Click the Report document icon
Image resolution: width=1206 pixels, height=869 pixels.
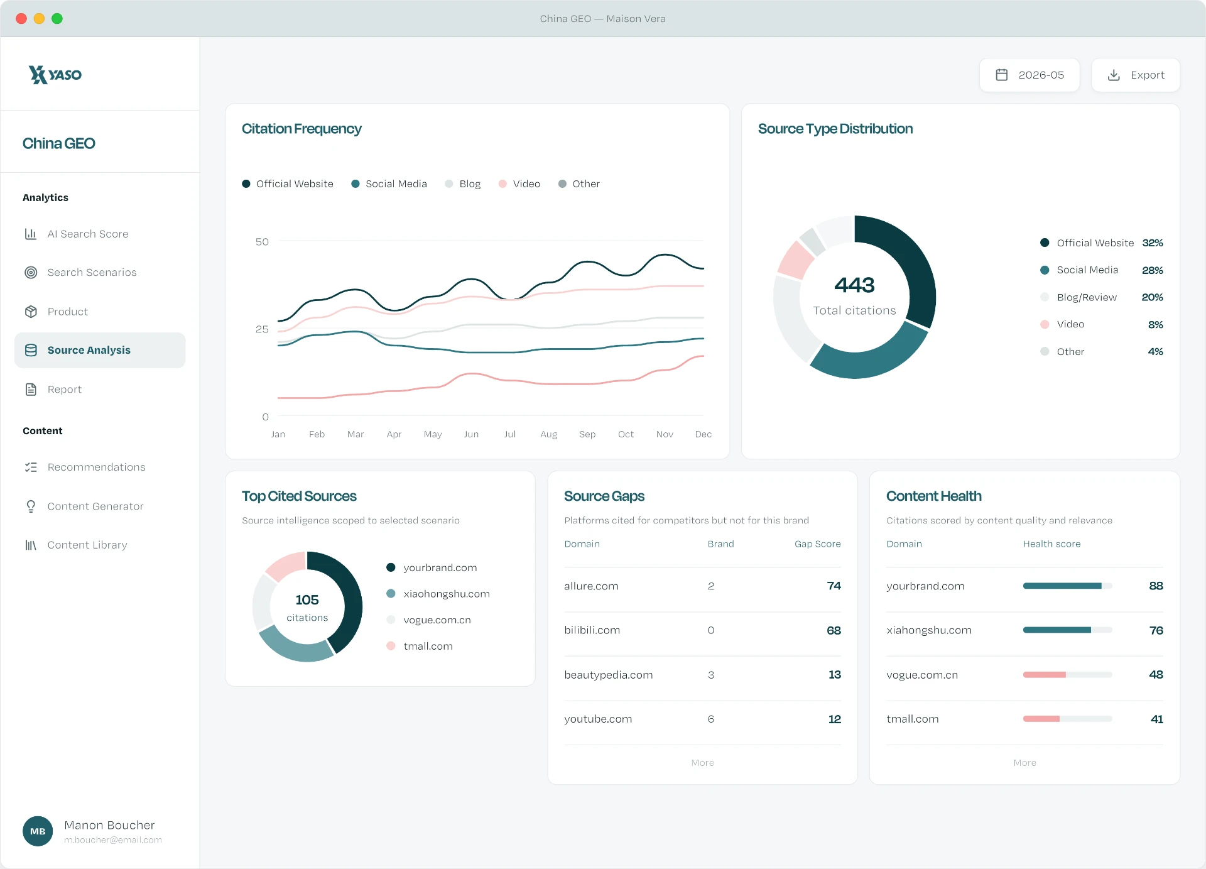31,390
